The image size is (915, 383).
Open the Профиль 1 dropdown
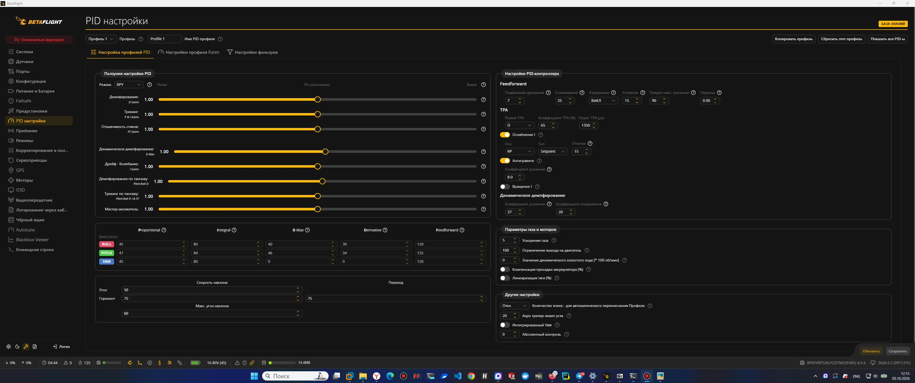click(101, 39)
